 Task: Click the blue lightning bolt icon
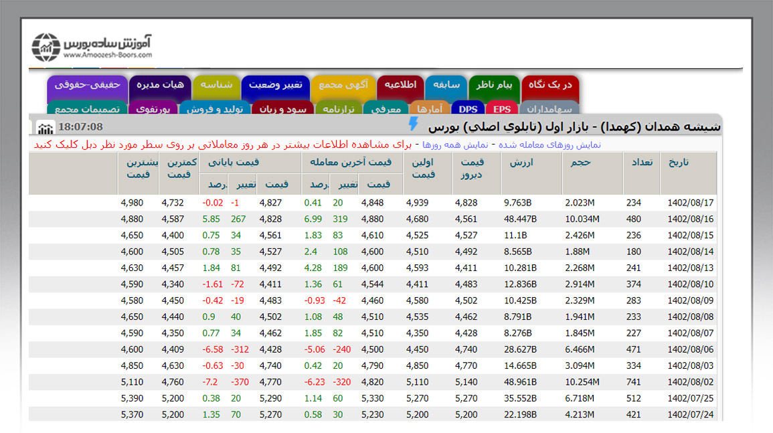tap(413, 124)
